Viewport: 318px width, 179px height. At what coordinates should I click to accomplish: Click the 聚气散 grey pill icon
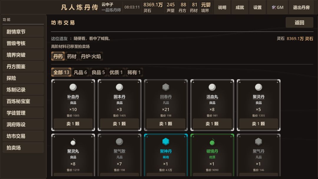coord(120,142)
